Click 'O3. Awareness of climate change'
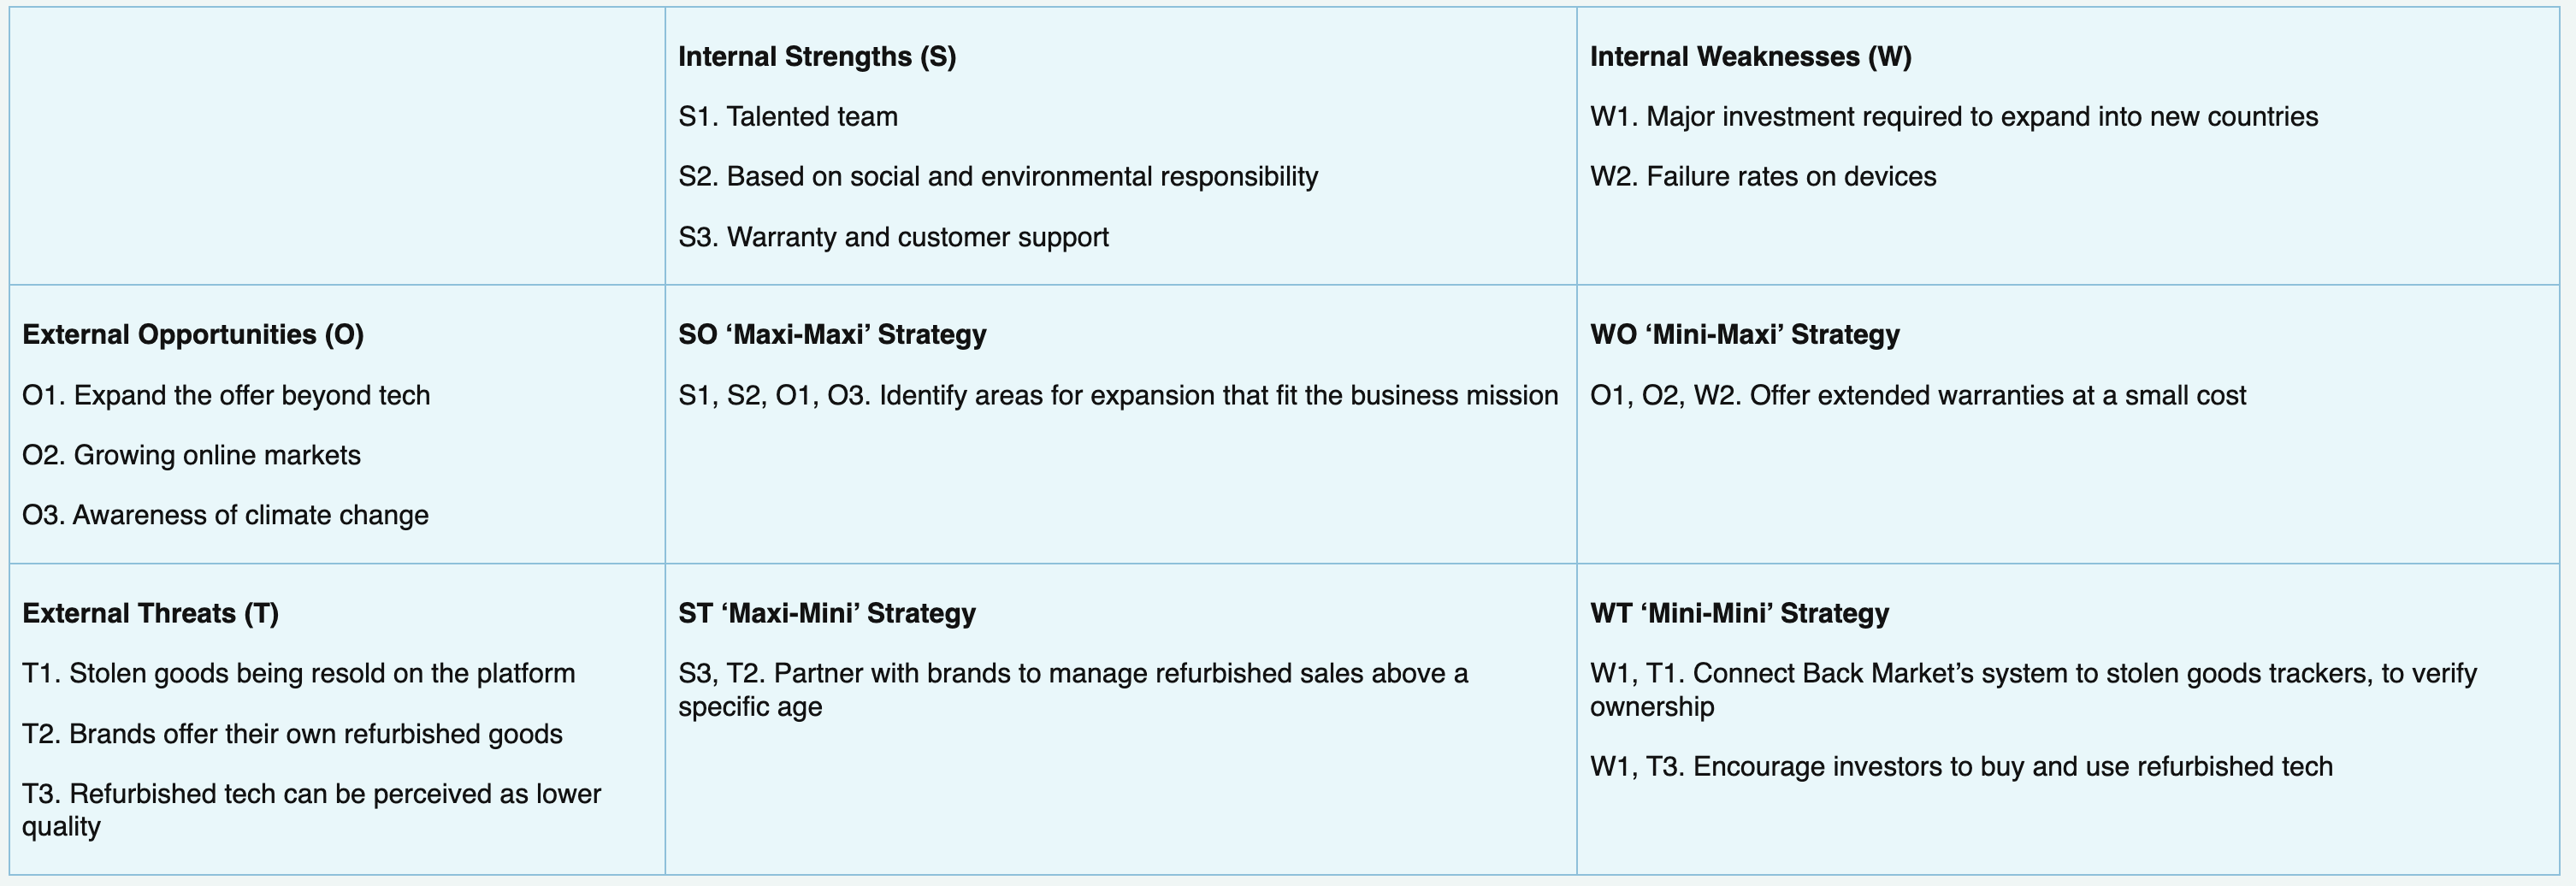 tap(225, 516)
